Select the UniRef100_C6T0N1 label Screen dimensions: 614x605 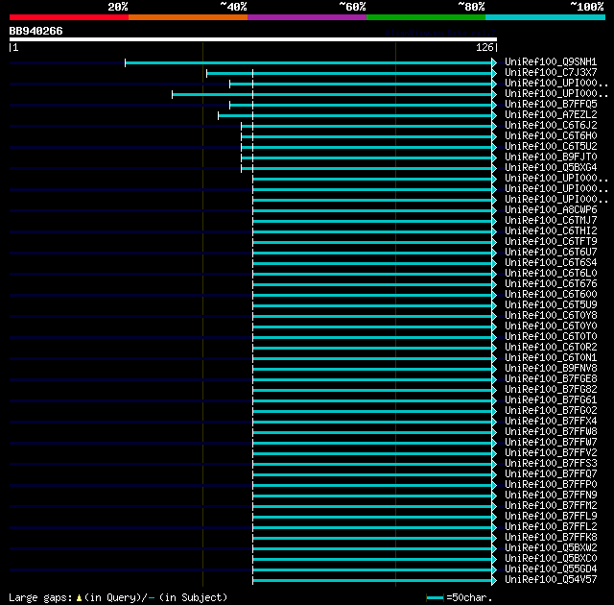551,358
